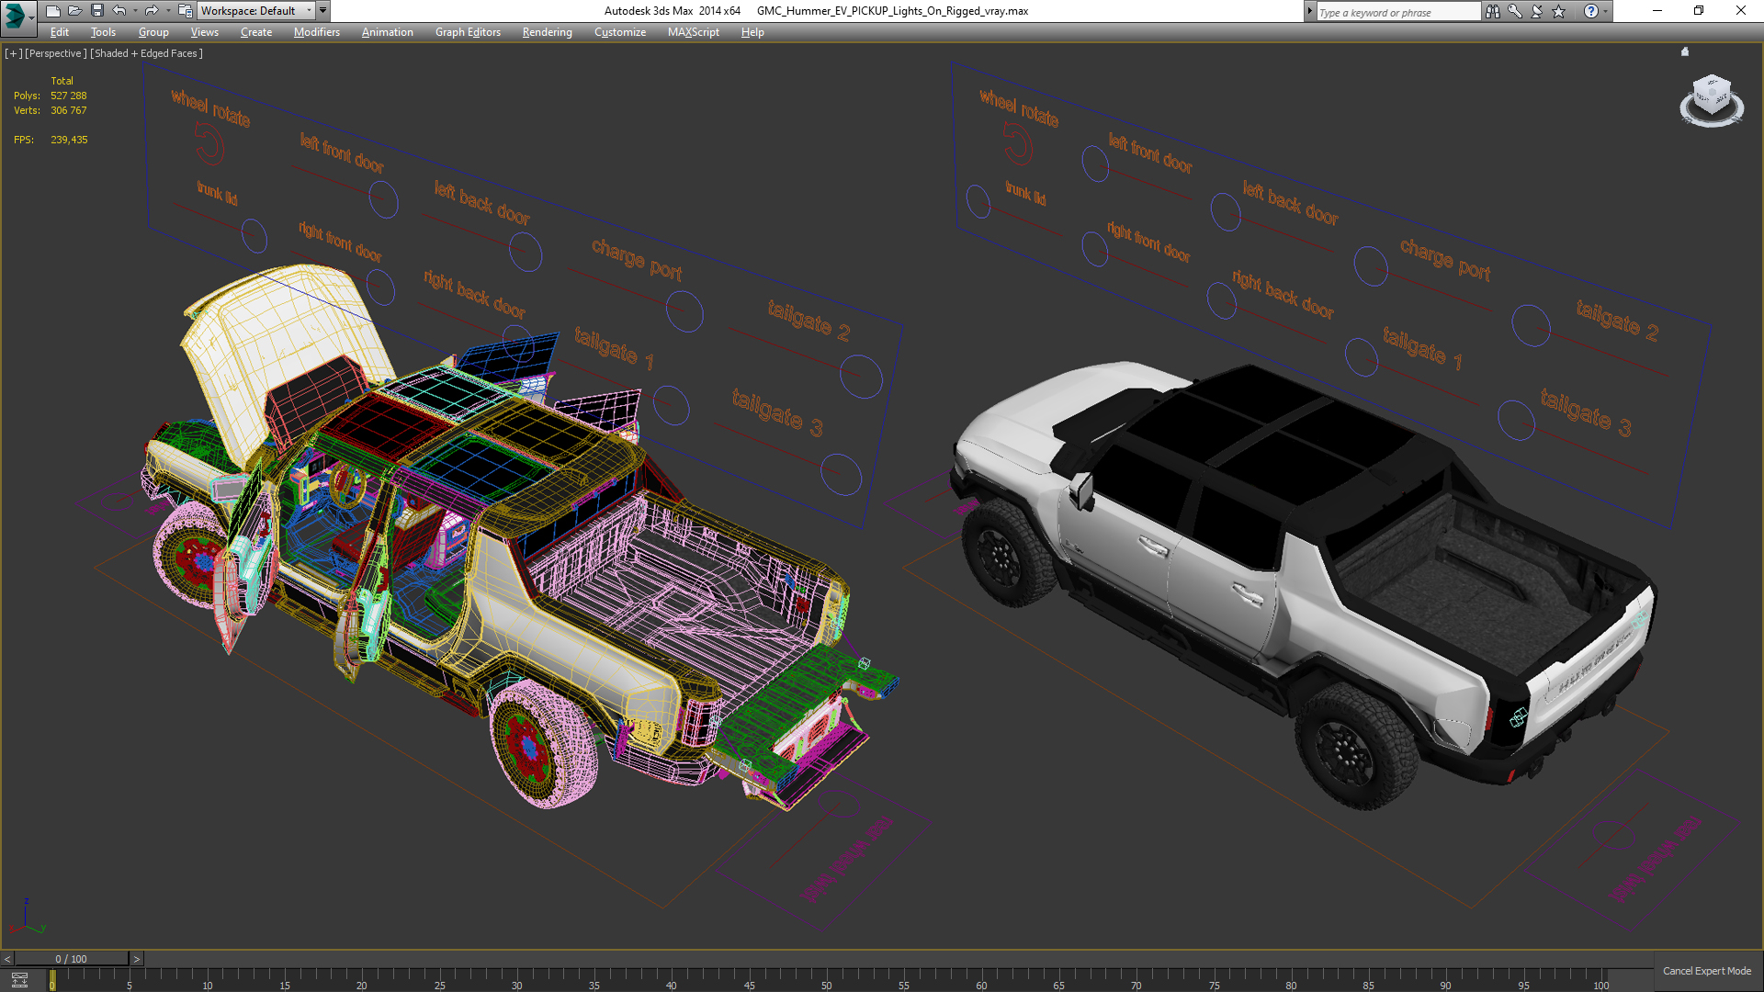Save the scene with floppy disk icon

coord(96,11)
